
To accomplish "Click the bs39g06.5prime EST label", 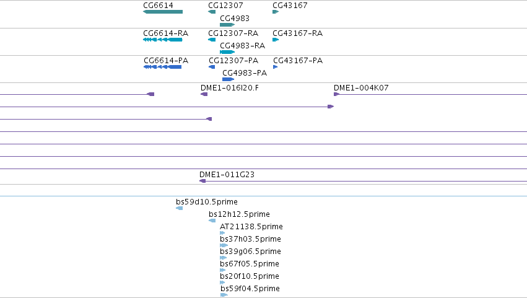I will 250,252.
